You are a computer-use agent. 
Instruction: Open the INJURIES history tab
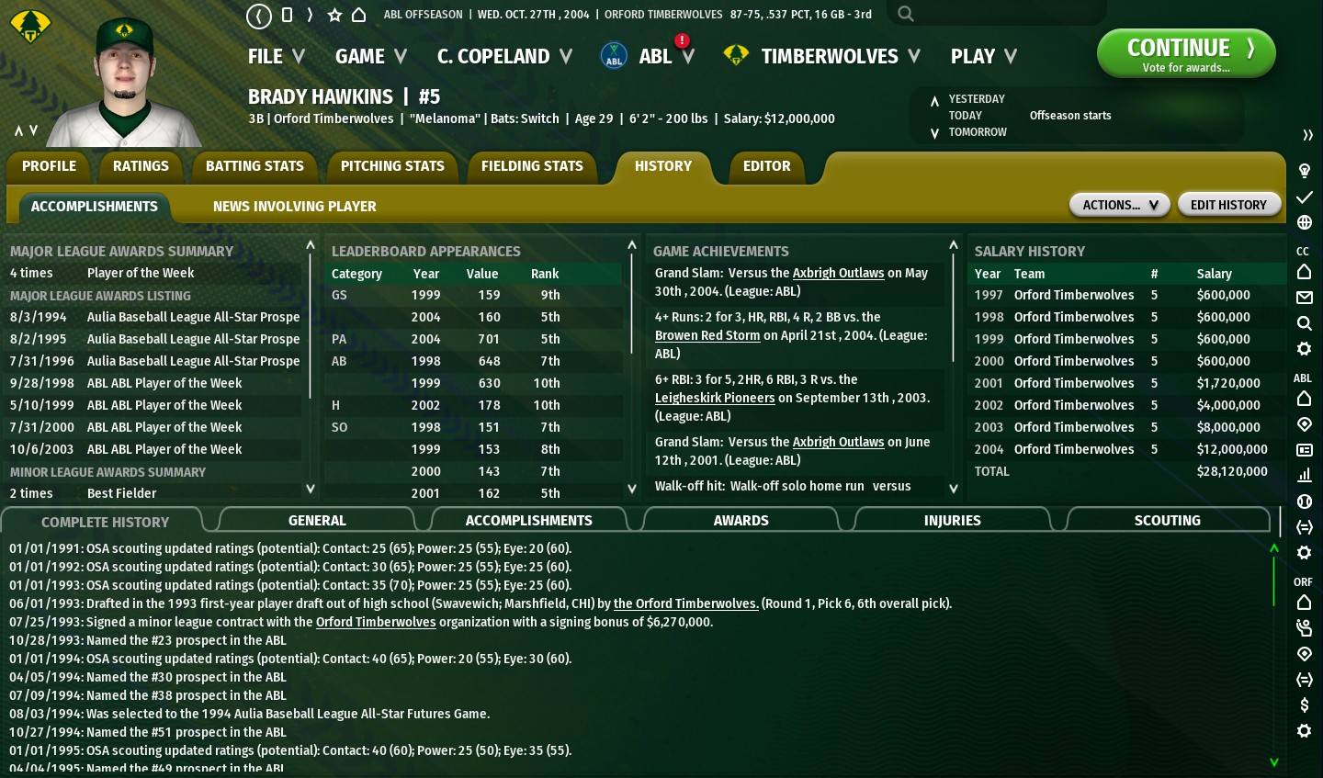[x=952, y=520]
